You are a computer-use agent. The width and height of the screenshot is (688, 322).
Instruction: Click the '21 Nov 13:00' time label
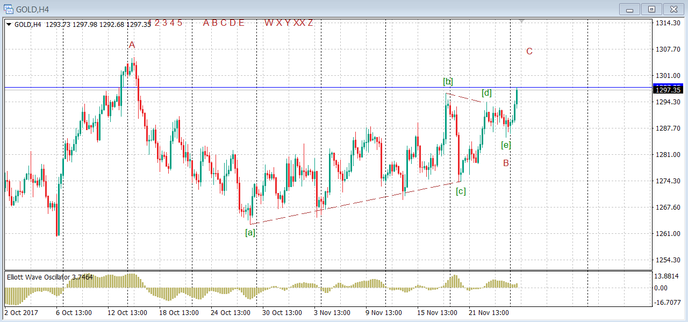(488, 313)
